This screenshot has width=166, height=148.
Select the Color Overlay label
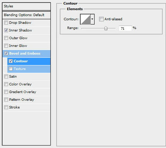click(20, 84)
